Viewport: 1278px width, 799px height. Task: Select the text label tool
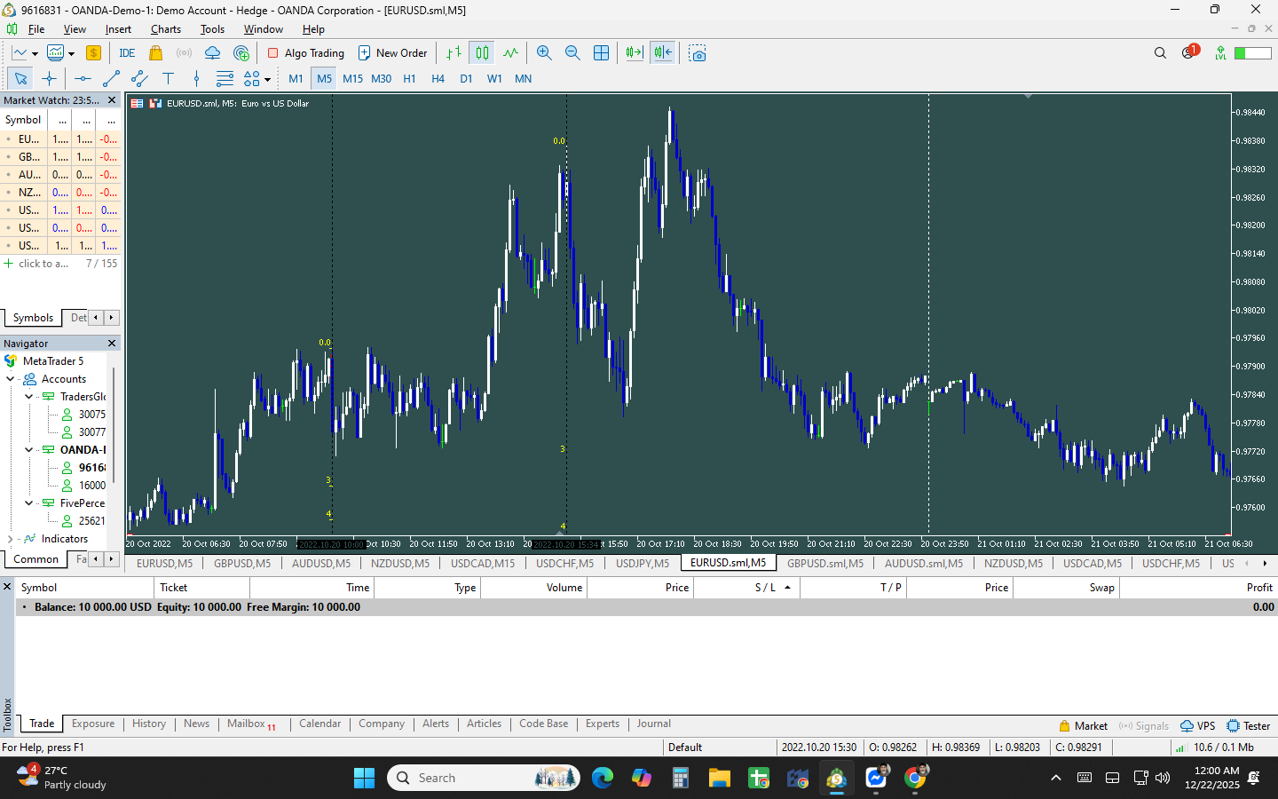(168, 79)
